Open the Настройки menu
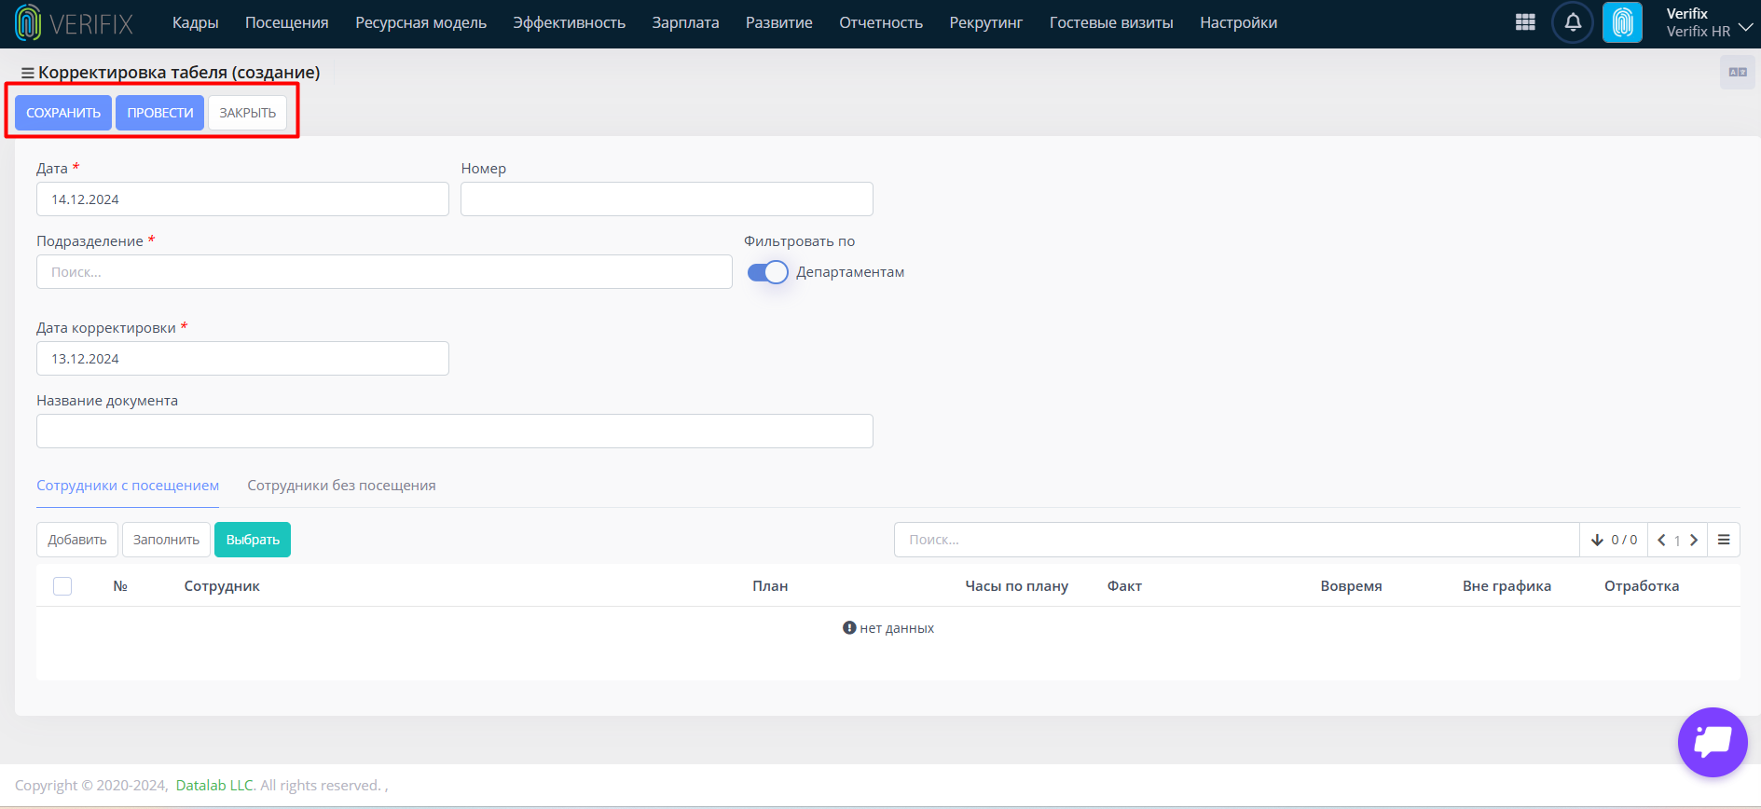Screen dimensions: 1761x809 click(1239, 22)
